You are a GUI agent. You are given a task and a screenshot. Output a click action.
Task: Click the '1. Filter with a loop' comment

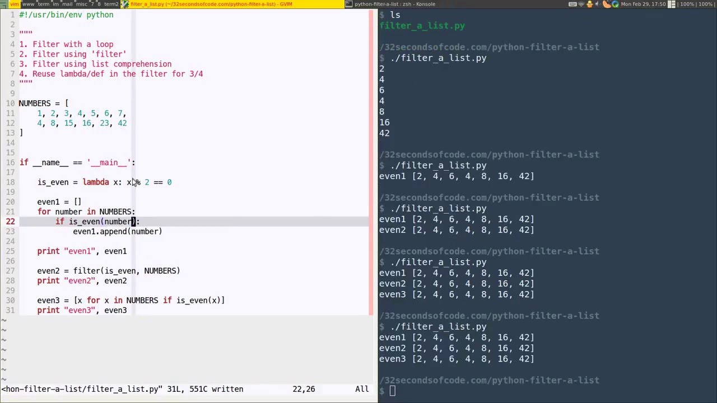66,44
